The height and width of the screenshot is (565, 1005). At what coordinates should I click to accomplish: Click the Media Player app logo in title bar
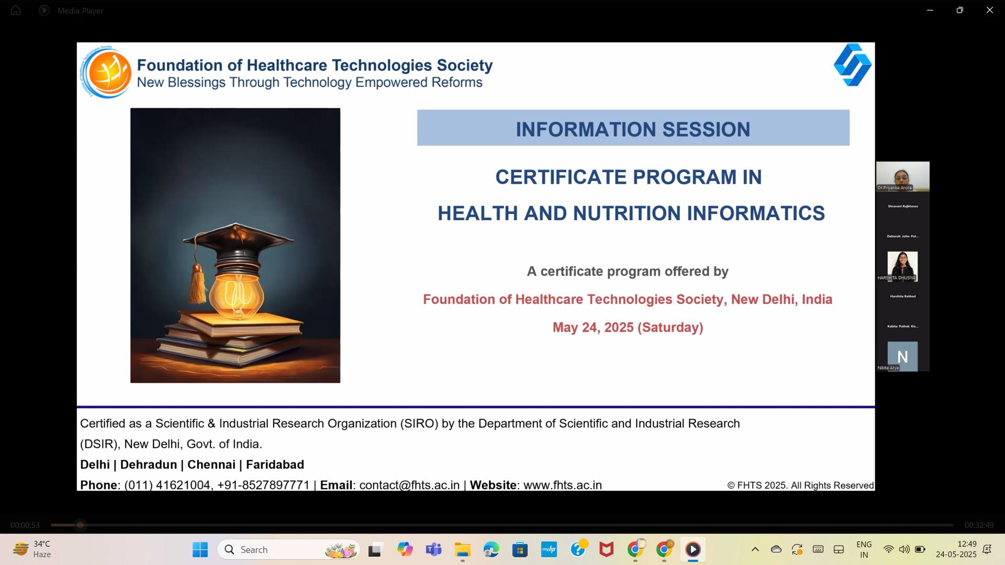pos(44,10)
